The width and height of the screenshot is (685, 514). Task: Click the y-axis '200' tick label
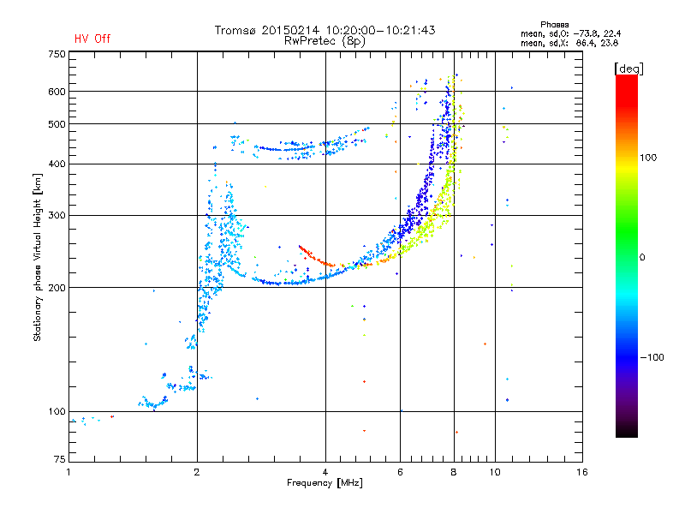[57, 288]
